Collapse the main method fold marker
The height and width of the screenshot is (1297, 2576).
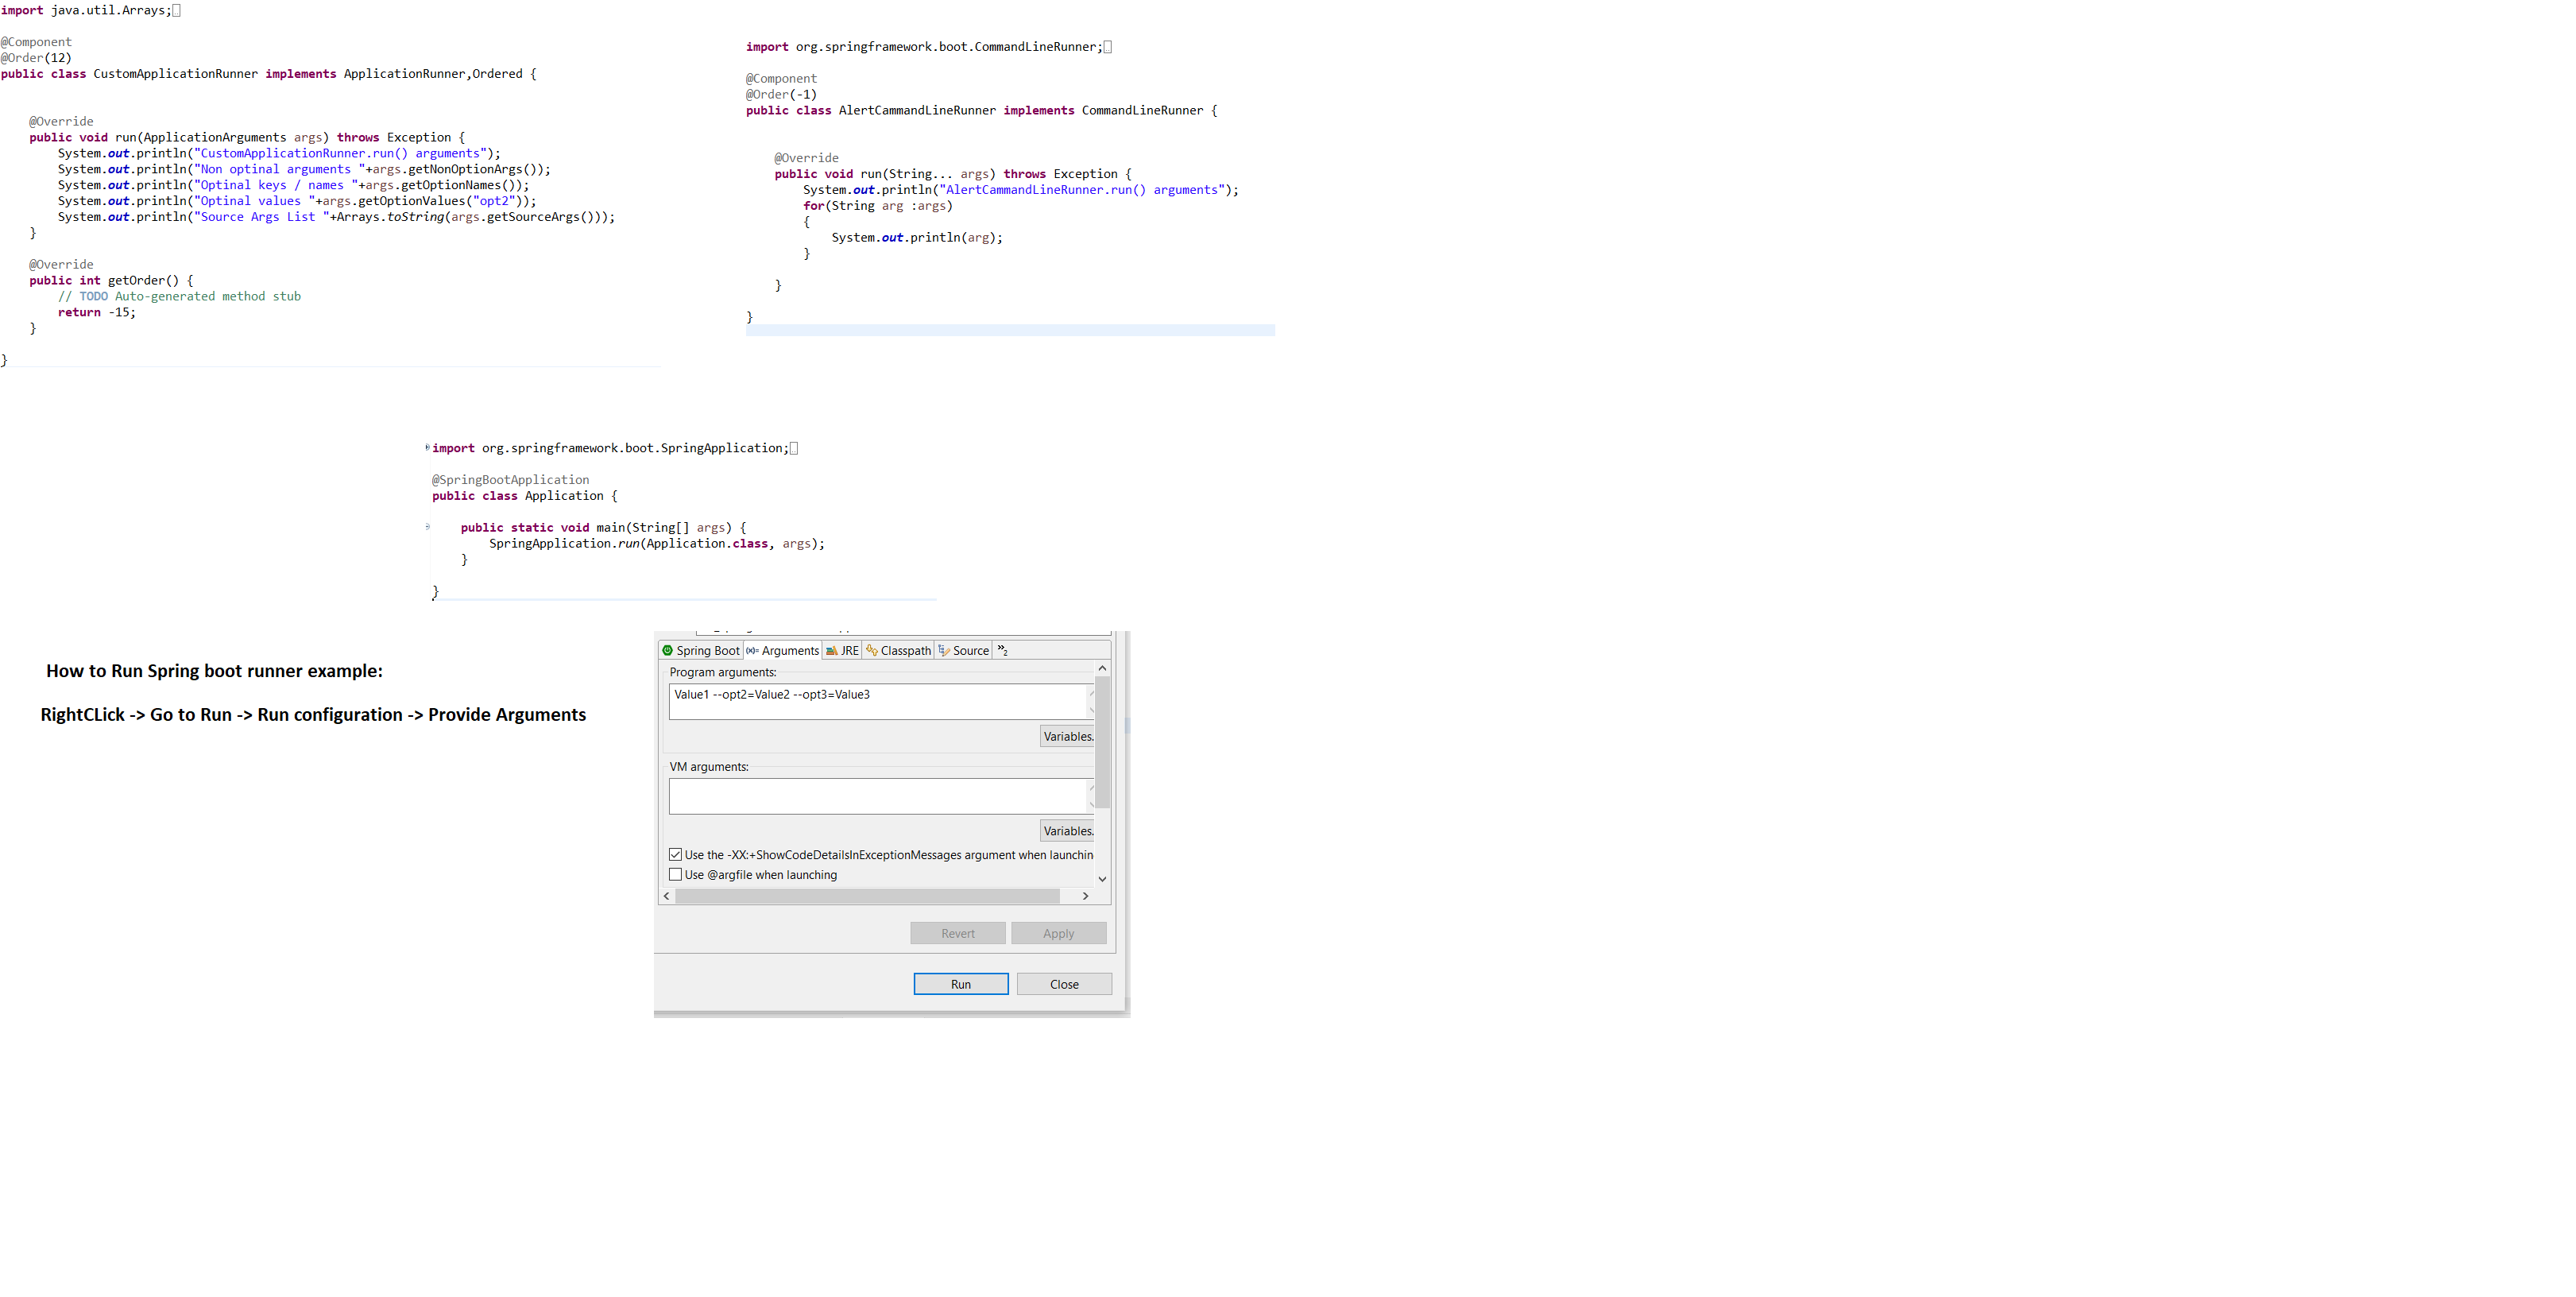[x=428, y=527]
